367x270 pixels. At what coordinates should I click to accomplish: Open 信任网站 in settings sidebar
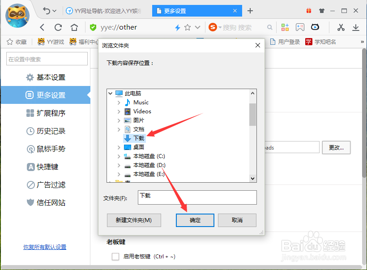click(45, 202)
